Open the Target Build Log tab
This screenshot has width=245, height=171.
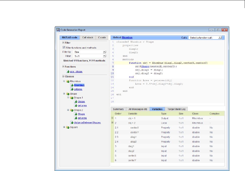click(176, 109)
